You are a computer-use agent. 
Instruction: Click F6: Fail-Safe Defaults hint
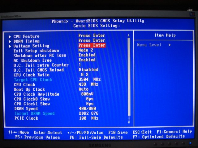coord(96,137)
